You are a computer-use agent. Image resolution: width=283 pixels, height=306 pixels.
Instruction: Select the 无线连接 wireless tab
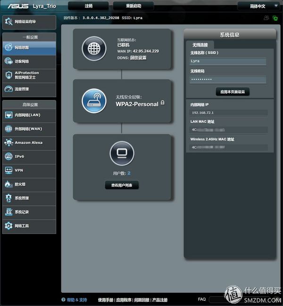(200, 45)
